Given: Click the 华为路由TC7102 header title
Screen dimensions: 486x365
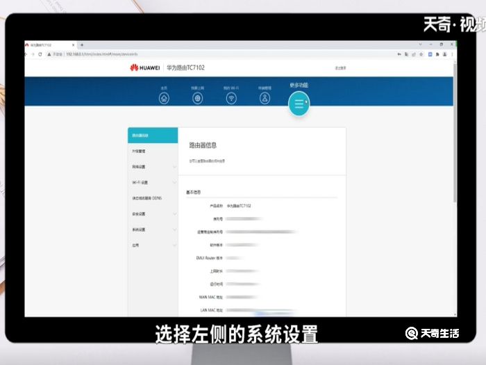Looking at the screenshot, I should [x=185, y=67].
